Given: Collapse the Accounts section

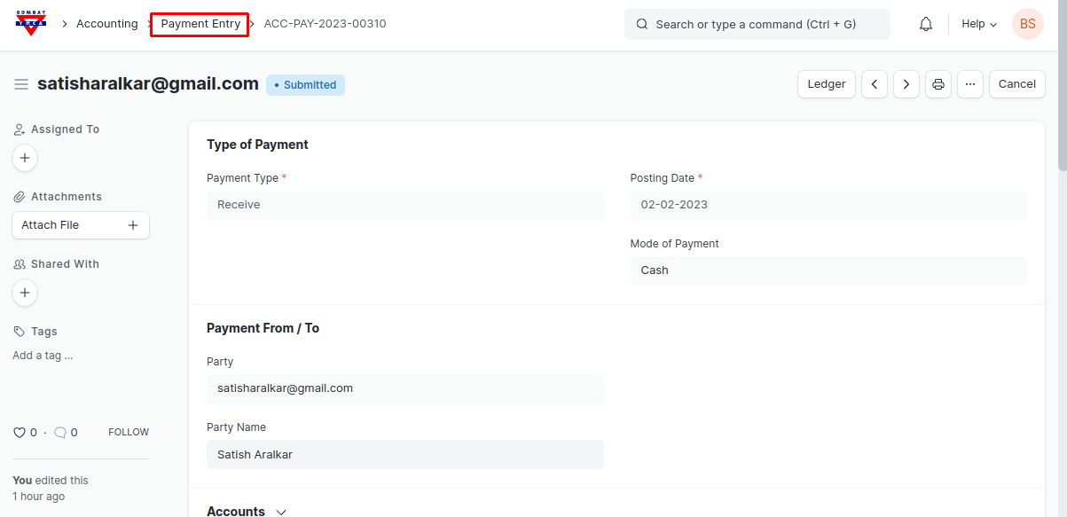Looking at the screenshot, I should point(281,512).
